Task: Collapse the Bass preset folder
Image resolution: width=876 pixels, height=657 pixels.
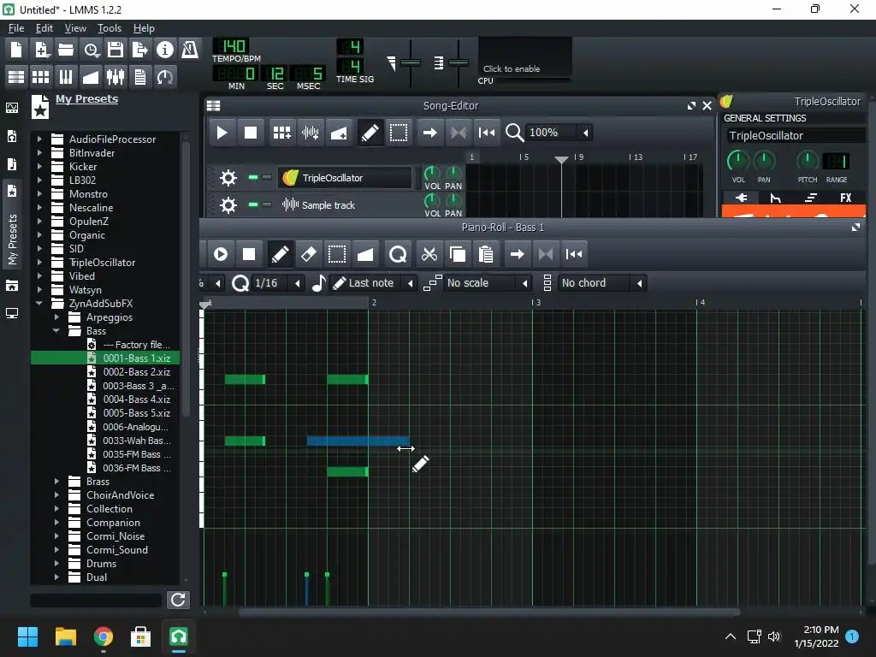Action: 56,331
